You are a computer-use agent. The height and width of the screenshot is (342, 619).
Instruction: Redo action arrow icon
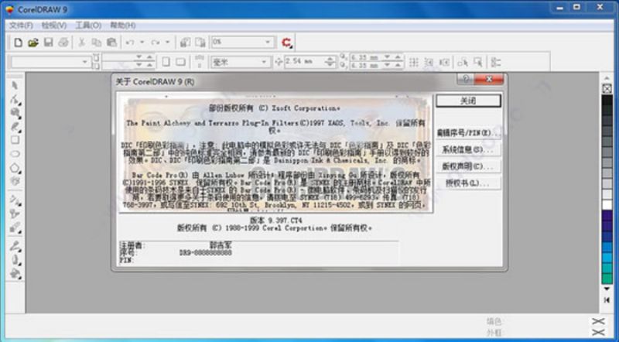[156, 43]
